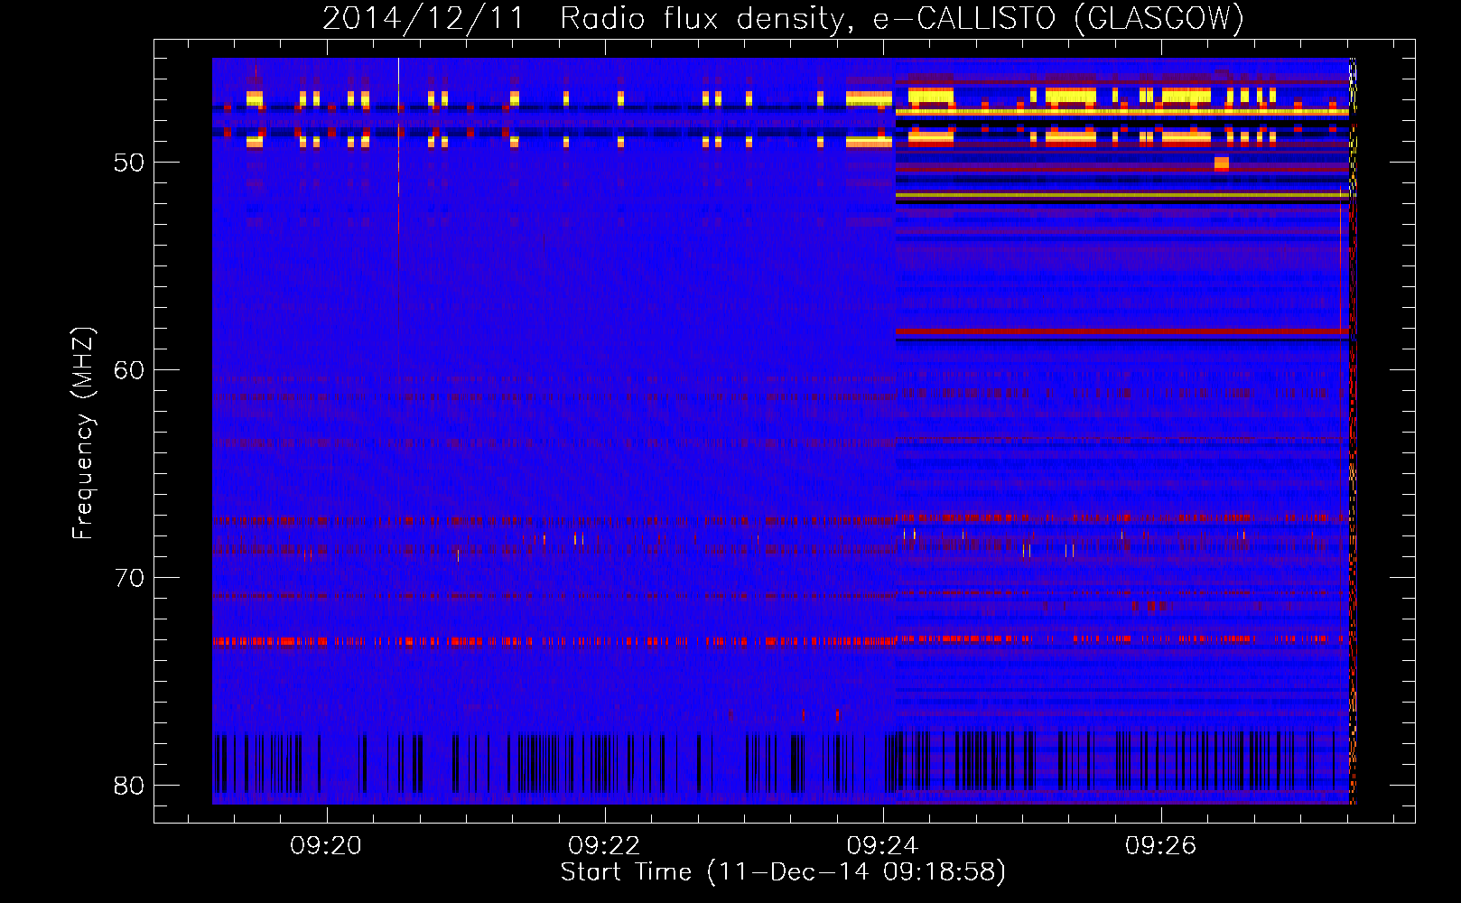Click the 09:24 time tick label
This screenshot has width=1461, height=903.
(882, 845)
